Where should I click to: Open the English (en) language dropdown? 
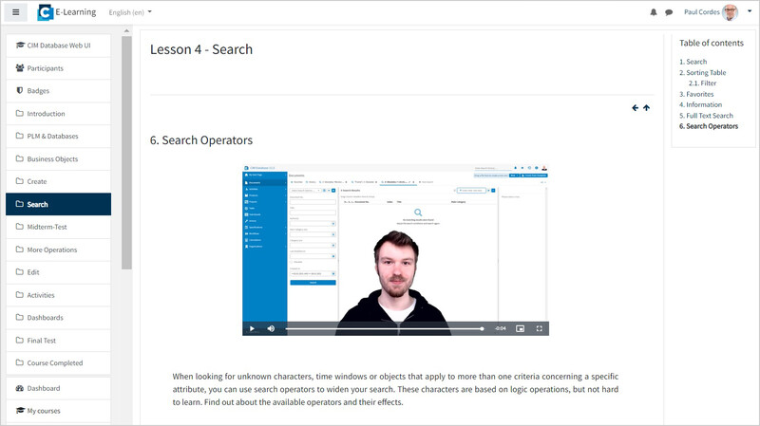tap(130, 12)
